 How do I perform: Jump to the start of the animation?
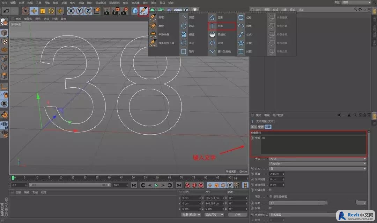(x=134, y=185)
